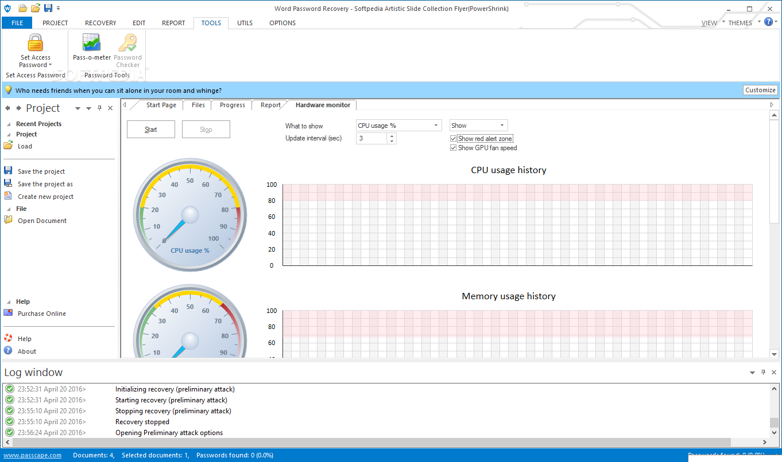Open the www.passcape.com link
Image resolution: width=782 pixels, height=462 pixels.
point(33,455)
